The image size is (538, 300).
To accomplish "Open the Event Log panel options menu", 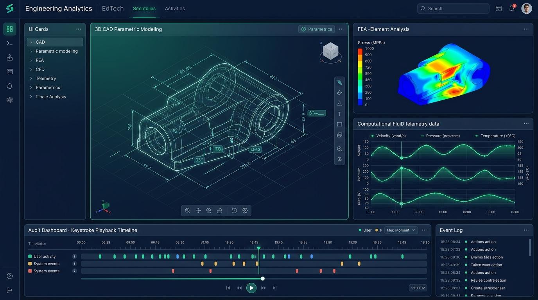I will (x=526, y=230).
